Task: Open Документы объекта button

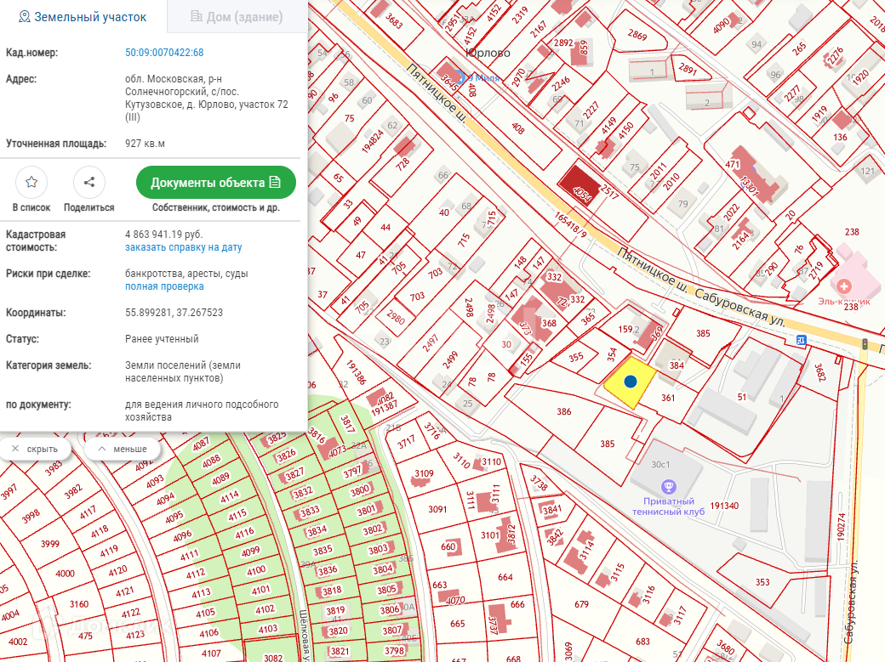Action: 215,182
